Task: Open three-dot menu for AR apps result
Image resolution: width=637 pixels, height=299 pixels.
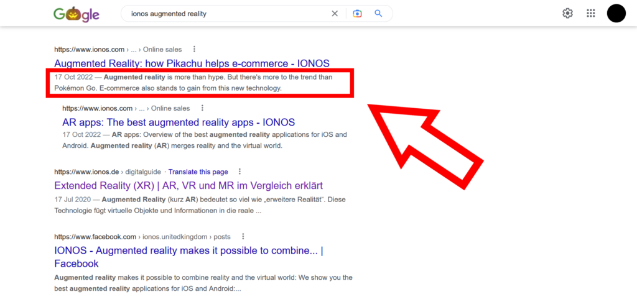Action: click(x=203, y=108)
